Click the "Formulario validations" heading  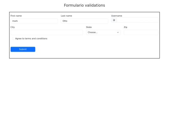(84, 5)
